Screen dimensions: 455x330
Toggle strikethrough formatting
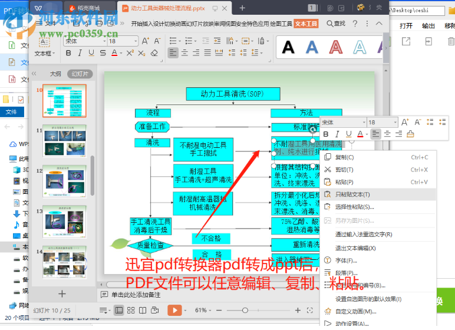pos(103,53)
